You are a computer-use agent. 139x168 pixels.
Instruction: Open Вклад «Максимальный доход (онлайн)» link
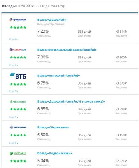(x=67, y=50)
